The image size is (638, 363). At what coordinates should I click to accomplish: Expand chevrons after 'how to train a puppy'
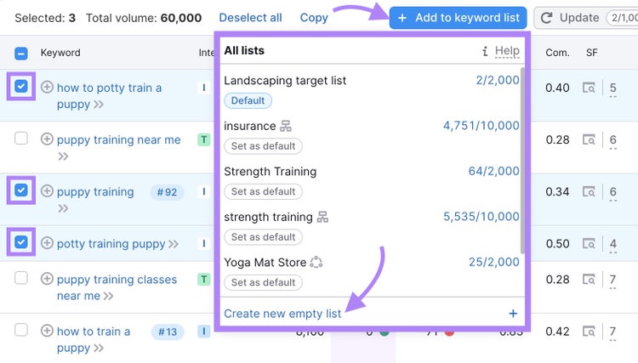click(x=99, y=349)
